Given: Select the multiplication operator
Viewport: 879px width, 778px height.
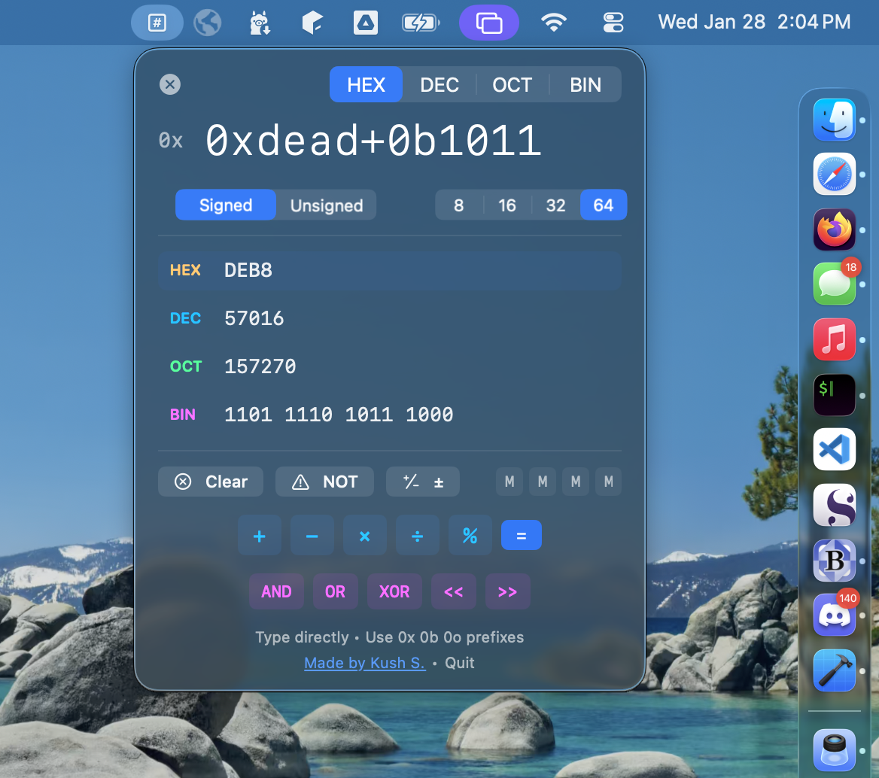Looking at the screenshot, I should click(364, 535).
